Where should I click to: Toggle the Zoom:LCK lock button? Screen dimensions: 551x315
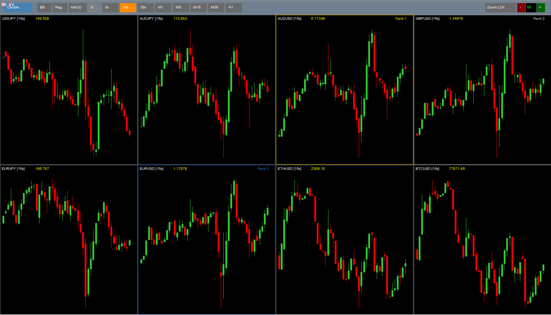pyautogui.click(x=501, y=8)
